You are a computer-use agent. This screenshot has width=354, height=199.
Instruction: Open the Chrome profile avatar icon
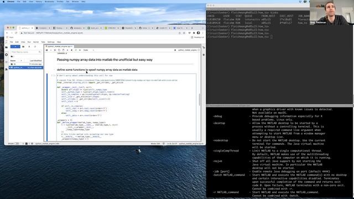tap(198, 33)
